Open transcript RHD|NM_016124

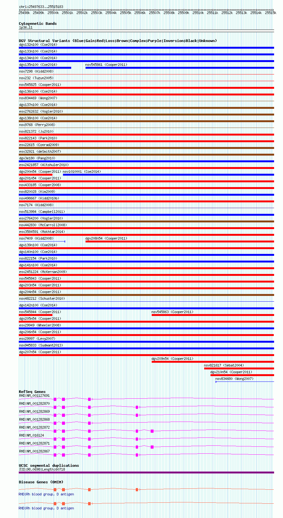31,435
